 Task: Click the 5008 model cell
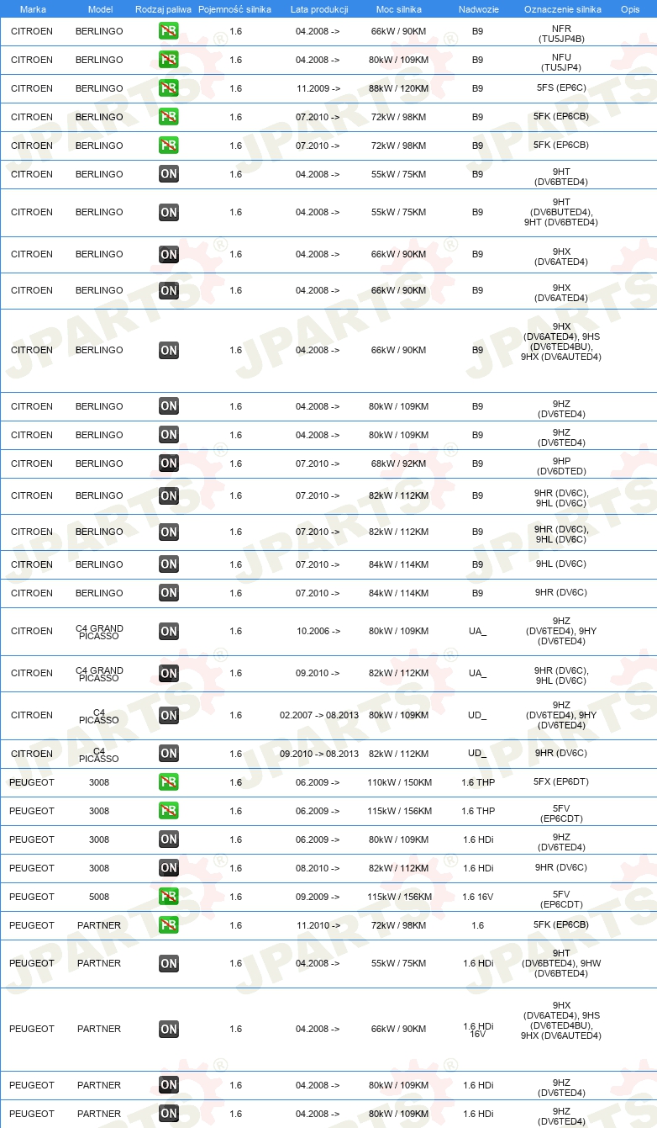point(99,897)
